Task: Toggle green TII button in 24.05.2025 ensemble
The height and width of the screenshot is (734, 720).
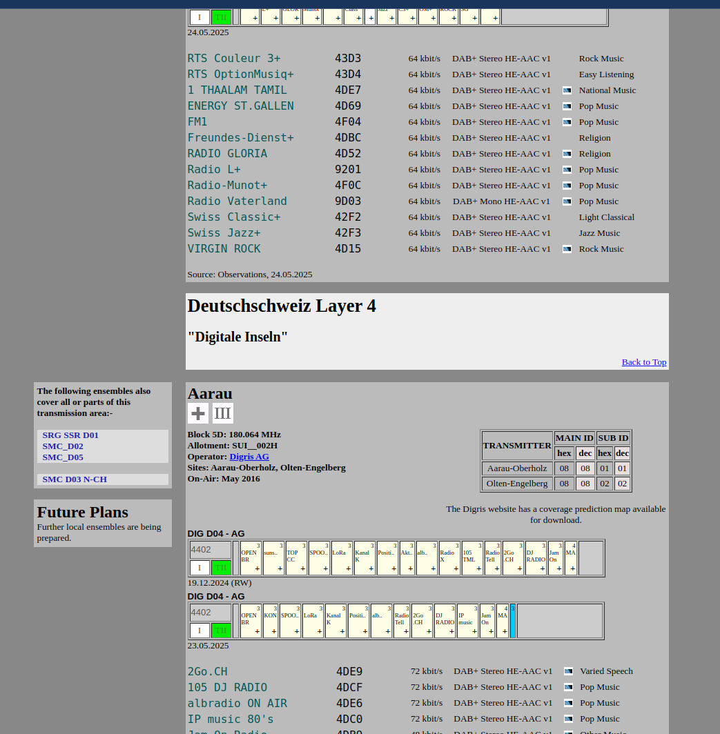Action: [221, 17]
